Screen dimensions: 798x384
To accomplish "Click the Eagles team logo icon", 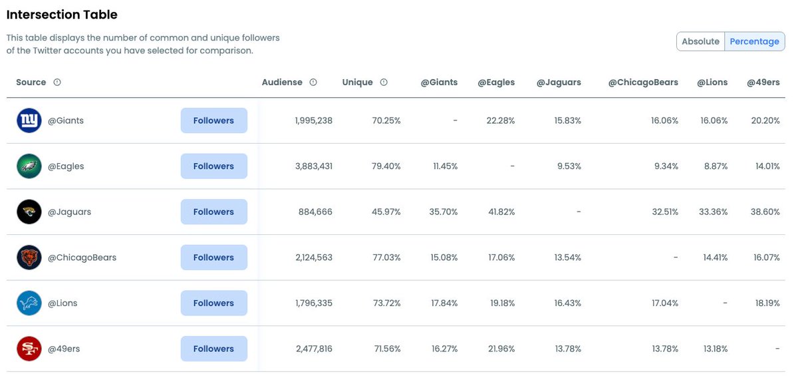I will (29, 166).
